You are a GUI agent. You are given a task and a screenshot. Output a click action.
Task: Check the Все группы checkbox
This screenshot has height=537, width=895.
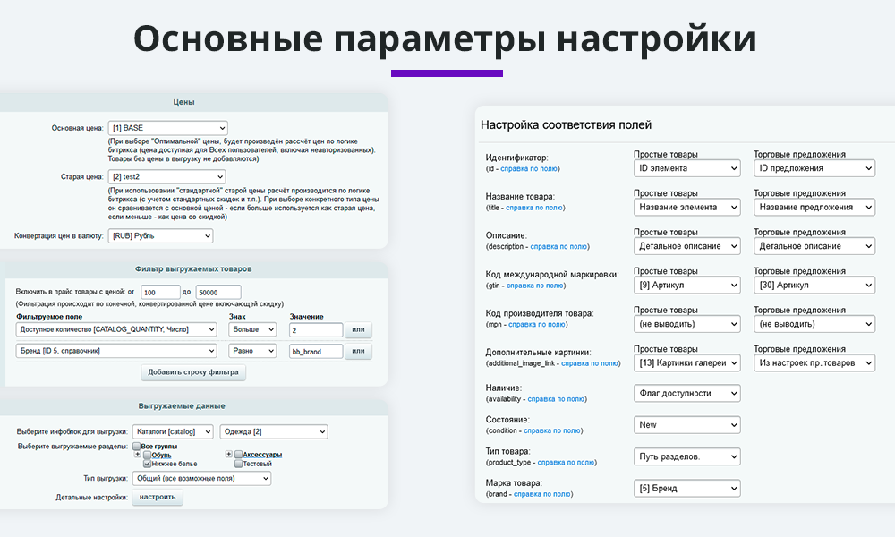pos(137,446)
